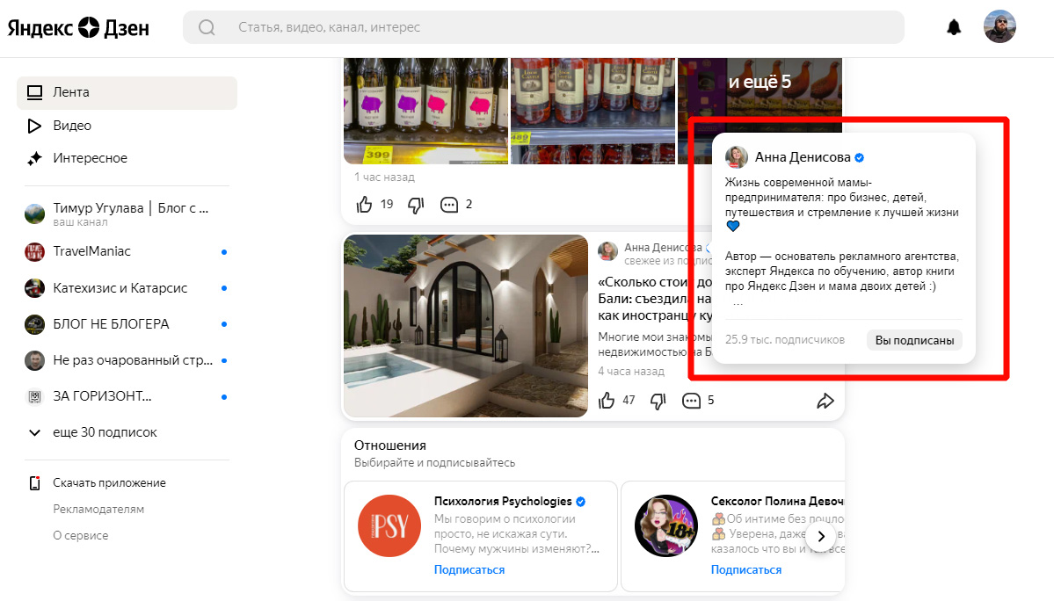Click the phone download icon

35,482
